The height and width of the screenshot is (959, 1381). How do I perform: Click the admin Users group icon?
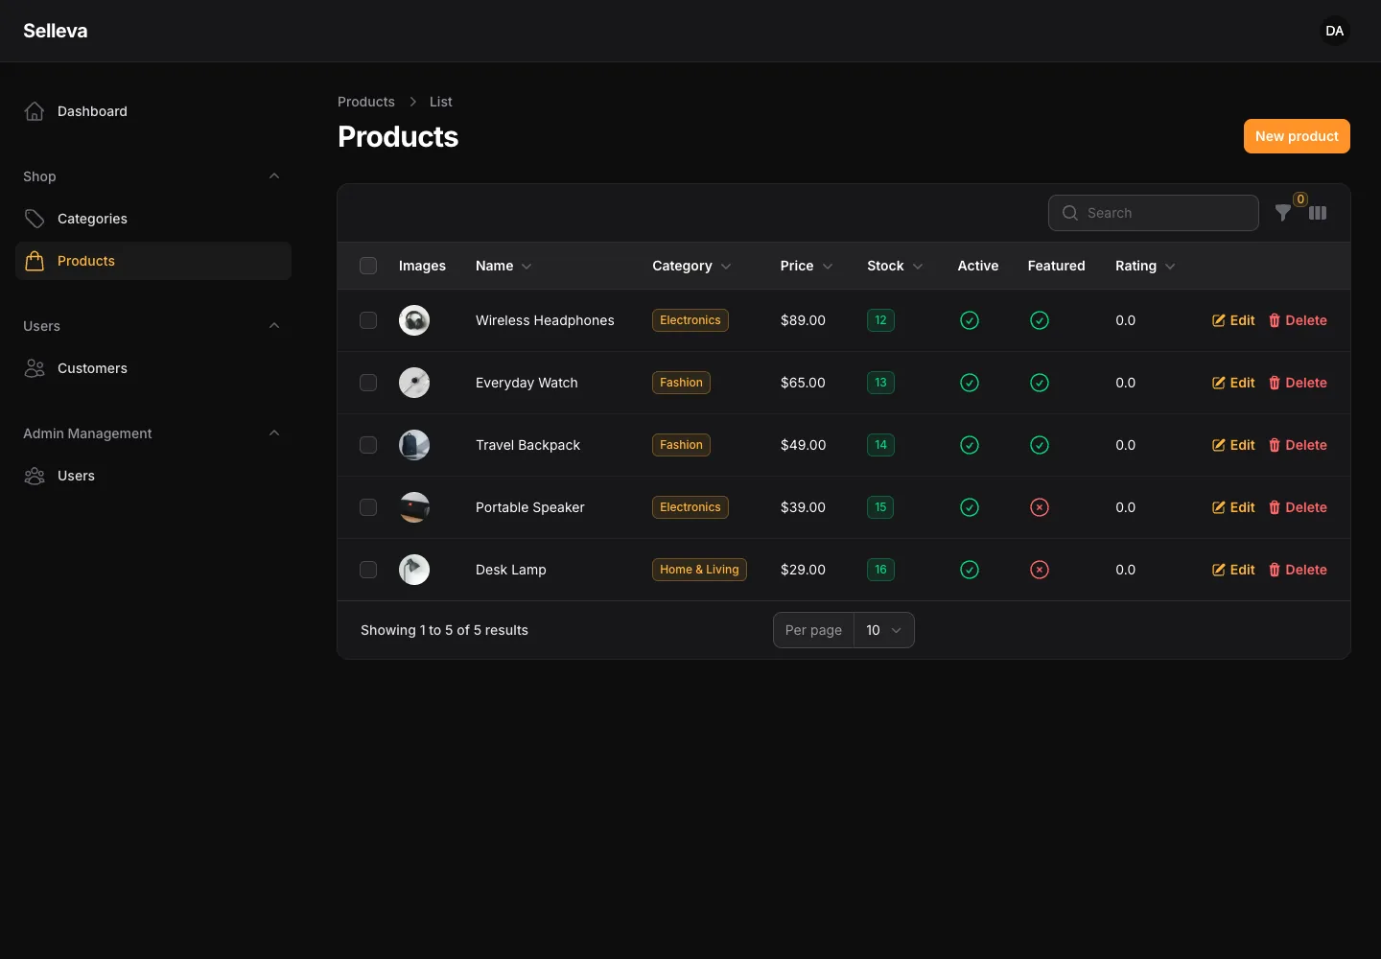click(x=35, y=476)
